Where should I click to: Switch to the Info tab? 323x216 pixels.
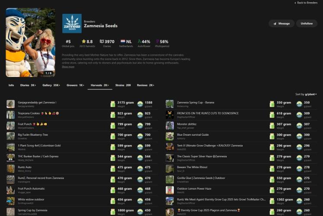(x=11, y=85)
